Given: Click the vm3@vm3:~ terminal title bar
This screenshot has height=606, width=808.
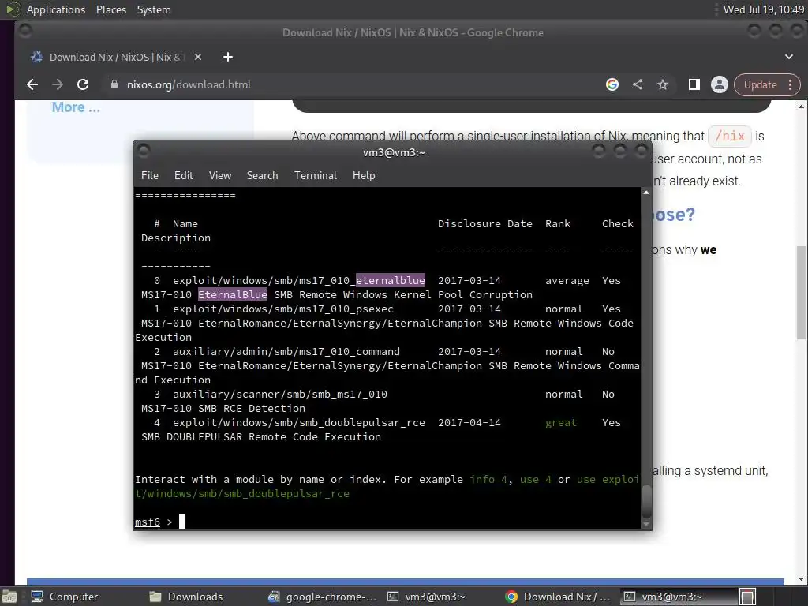Looking at the screenshot, I should [x=393, y=152].
